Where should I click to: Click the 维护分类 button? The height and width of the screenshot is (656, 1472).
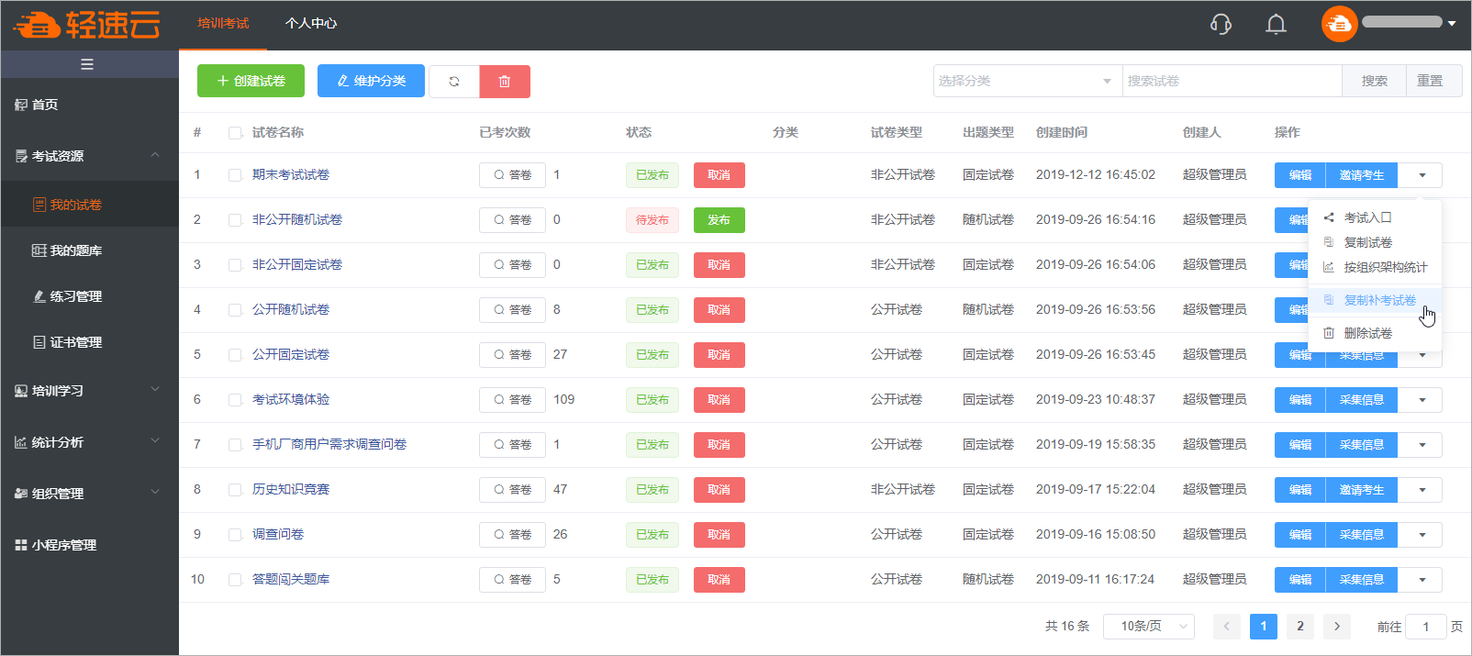[371, 81]
